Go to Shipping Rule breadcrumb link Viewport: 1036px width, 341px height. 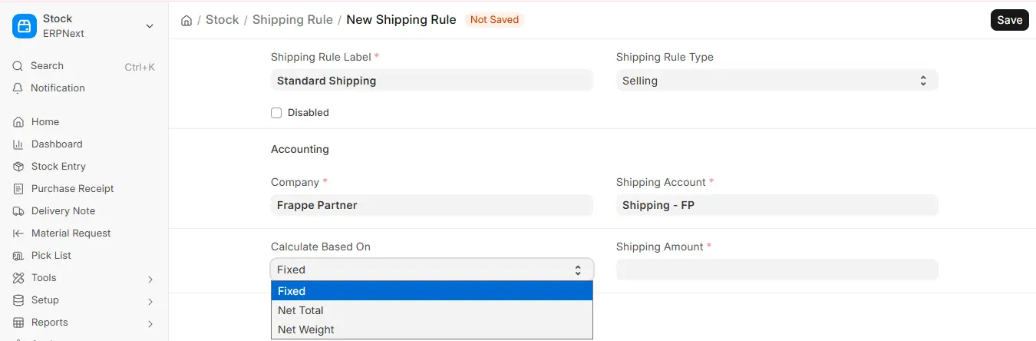point(292,20)
